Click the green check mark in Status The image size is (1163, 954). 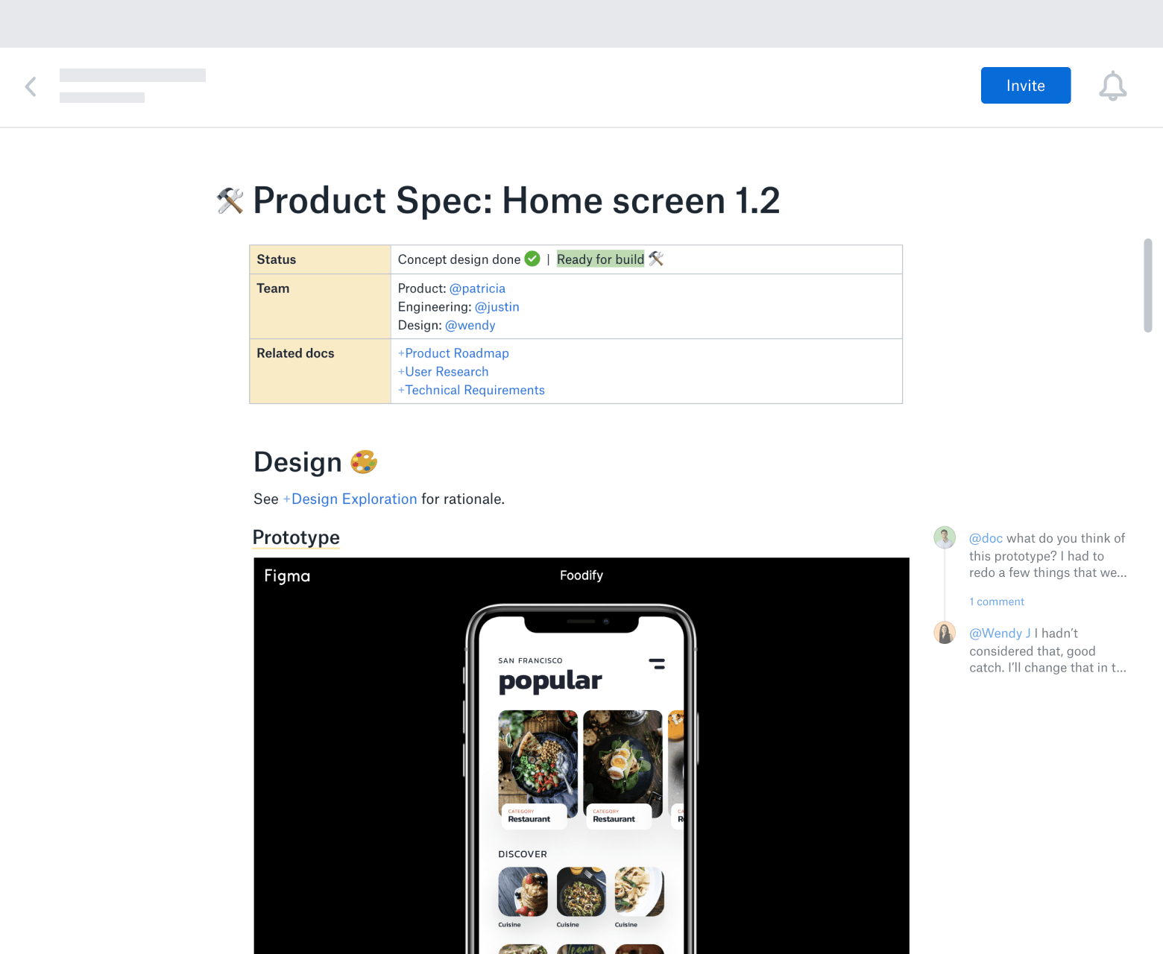pos(532,259)
